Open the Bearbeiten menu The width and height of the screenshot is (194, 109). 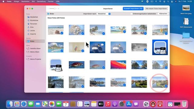[x=25, y=2]
